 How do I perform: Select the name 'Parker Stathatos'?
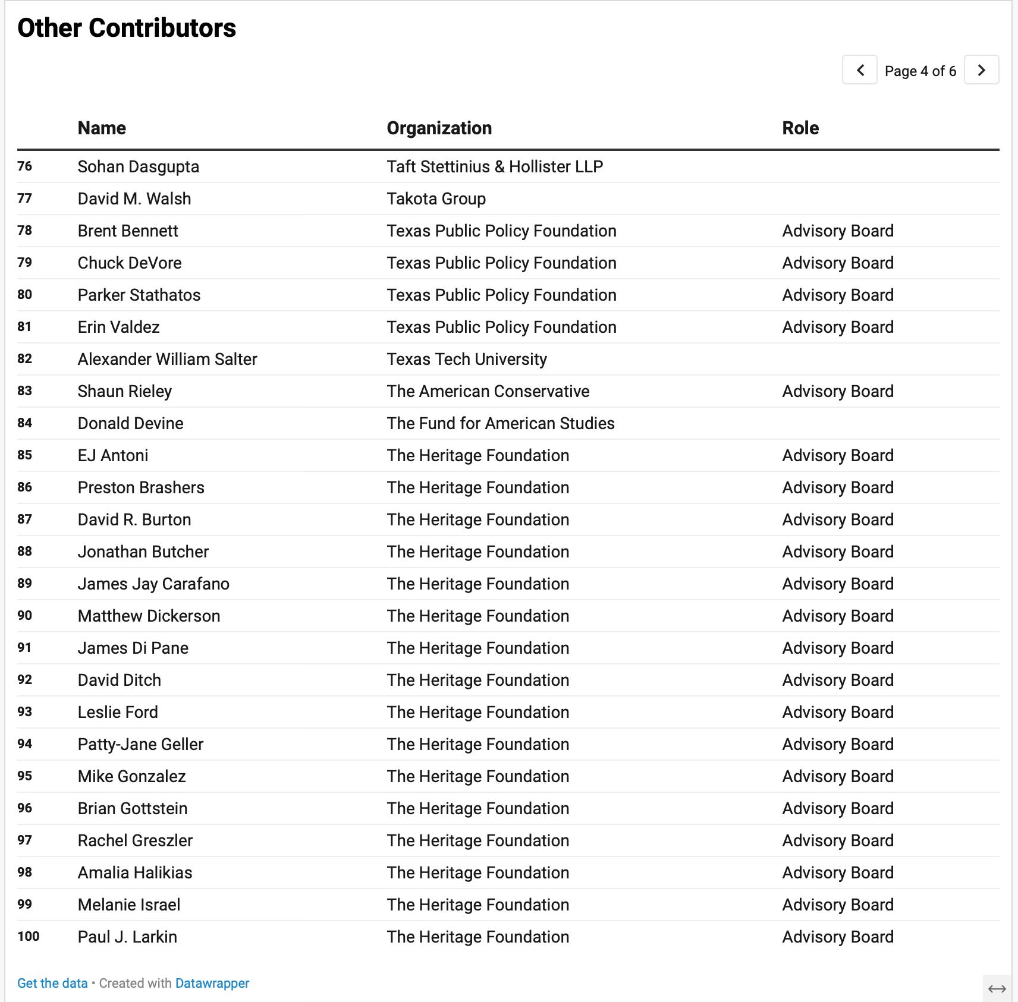[x=139, y=295]
